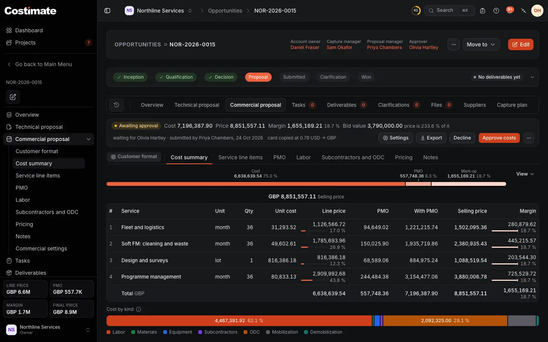Select the Clarification stage pill

[333, 77]
